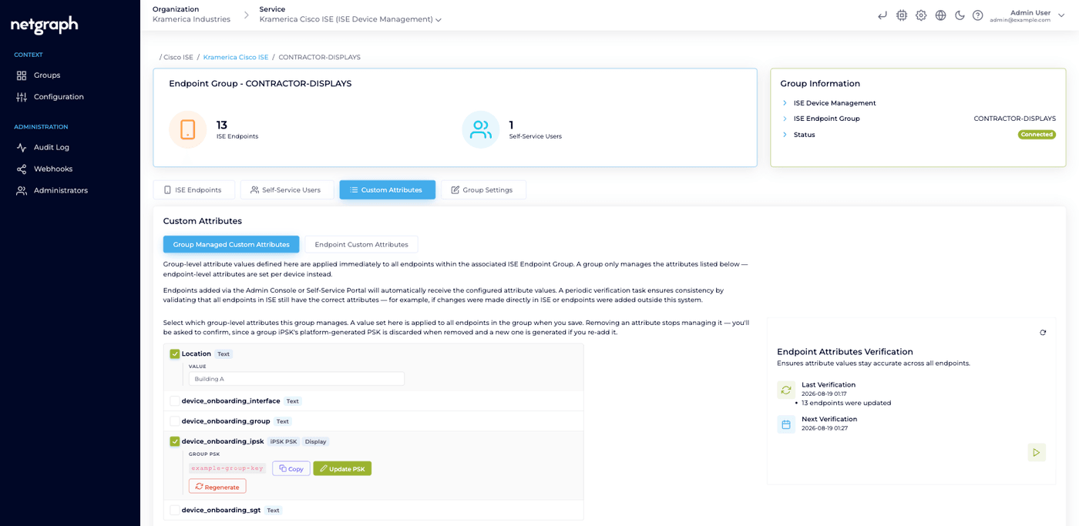Open help question mark icon
This screenshot has height=526, width=1079.
978,15
